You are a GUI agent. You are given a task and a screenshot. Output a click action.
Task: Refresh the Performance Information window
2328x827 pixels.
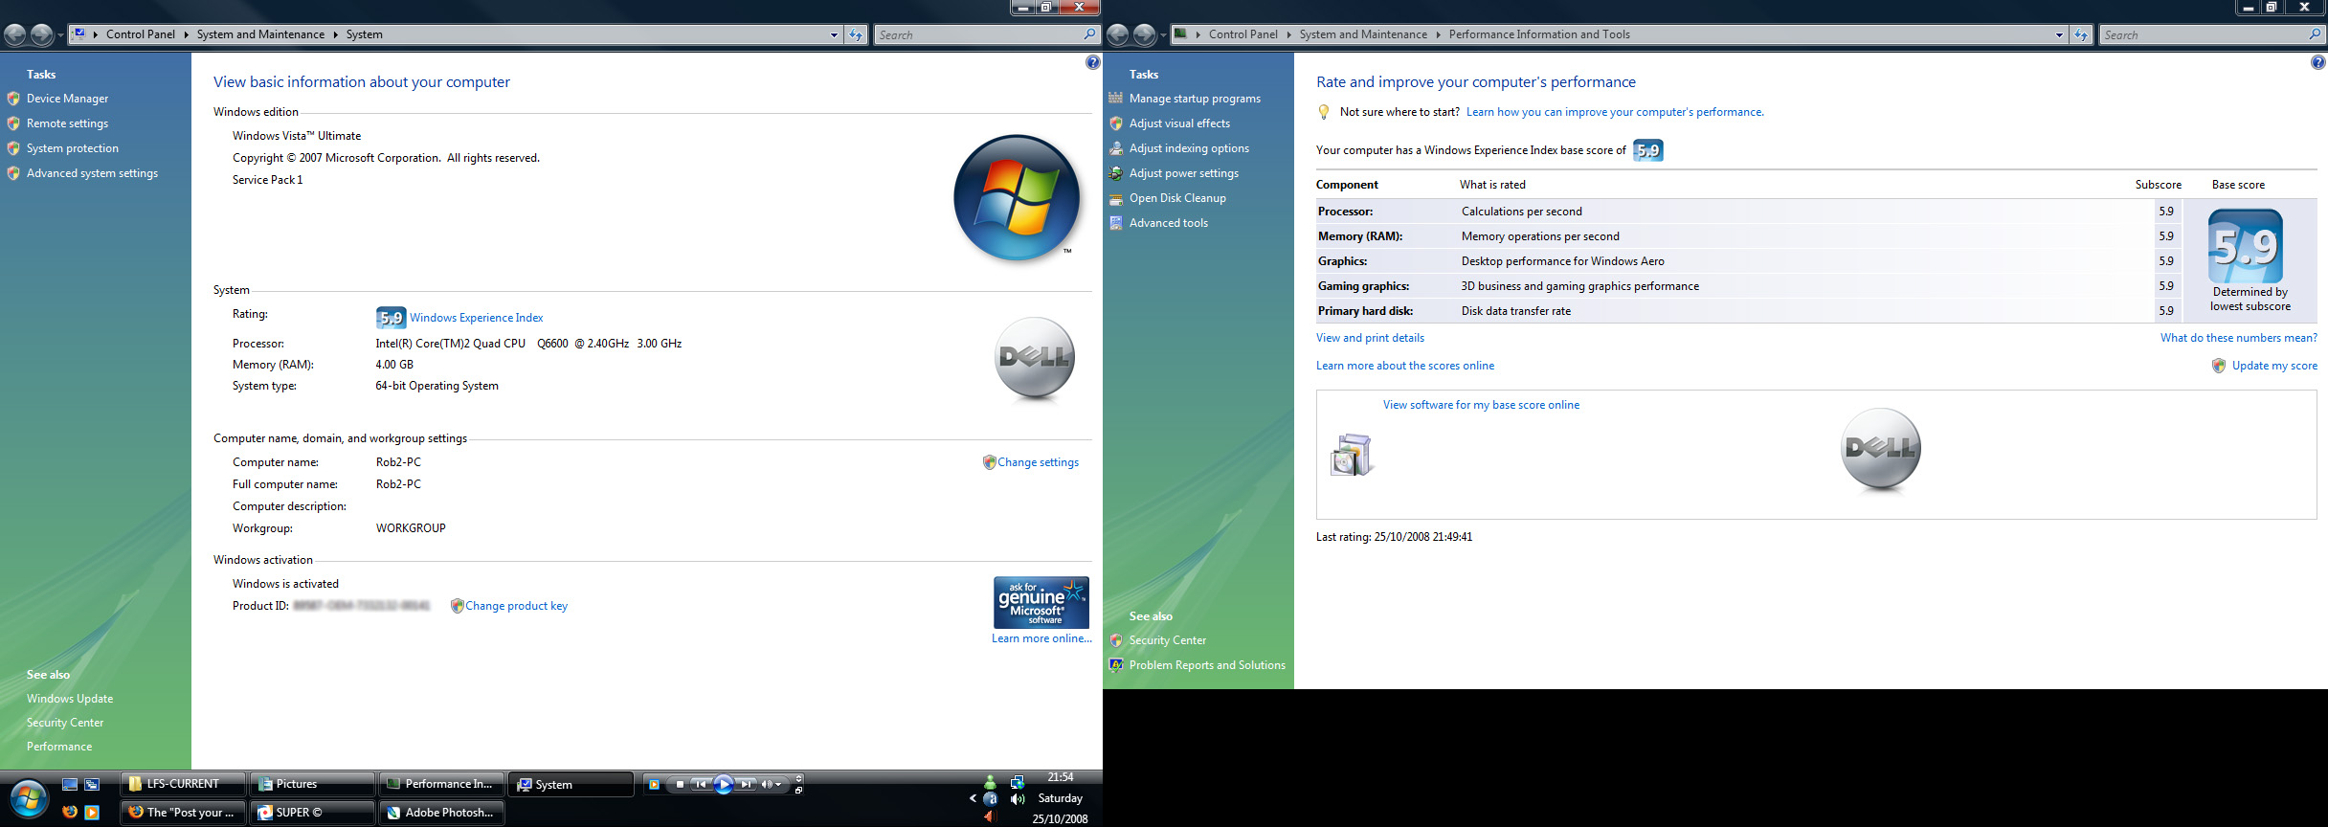2081,34
